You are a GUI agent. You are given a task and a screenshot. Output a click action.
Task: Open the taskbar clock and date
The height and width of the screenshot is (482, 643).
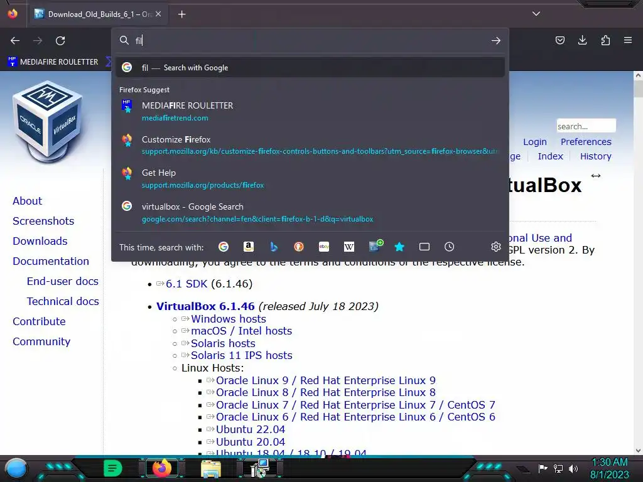tap(609, 468)
